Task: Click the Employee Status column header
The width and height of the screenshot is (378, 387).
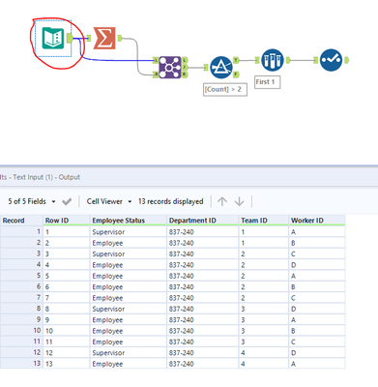Action: coord(129,221)
